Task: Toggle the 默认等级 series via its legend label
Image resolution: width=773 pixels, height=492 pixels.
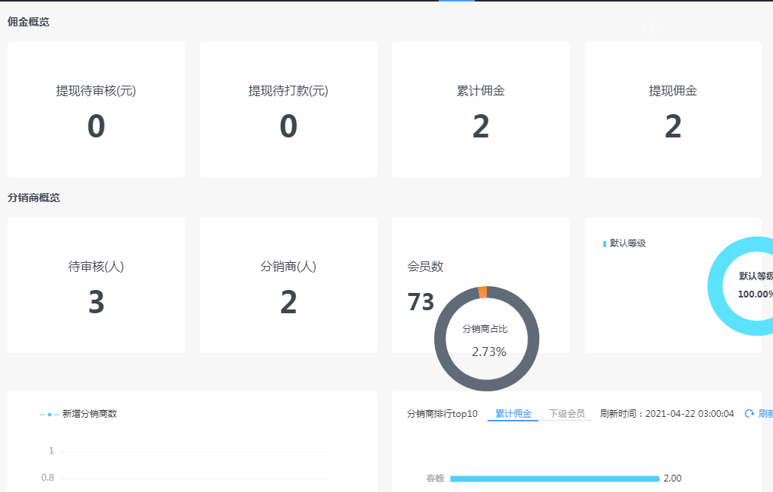Action: [628, 243]
